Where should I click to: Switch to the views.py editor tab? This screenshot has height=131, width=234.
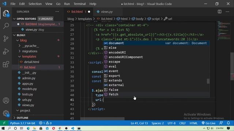(106, 12)
